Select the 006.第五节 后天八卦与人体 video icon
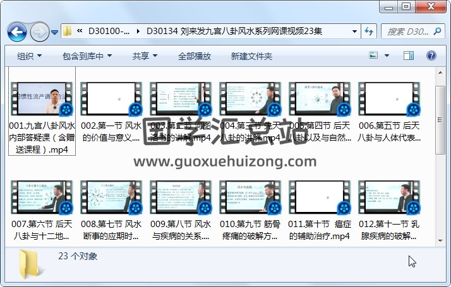Screen dimensions: 451x287 click(x=389, y=98)
